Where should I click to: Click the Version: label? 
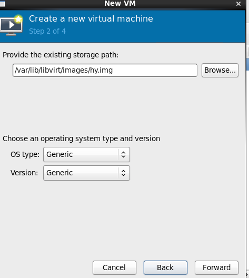(x=24, y=173)
